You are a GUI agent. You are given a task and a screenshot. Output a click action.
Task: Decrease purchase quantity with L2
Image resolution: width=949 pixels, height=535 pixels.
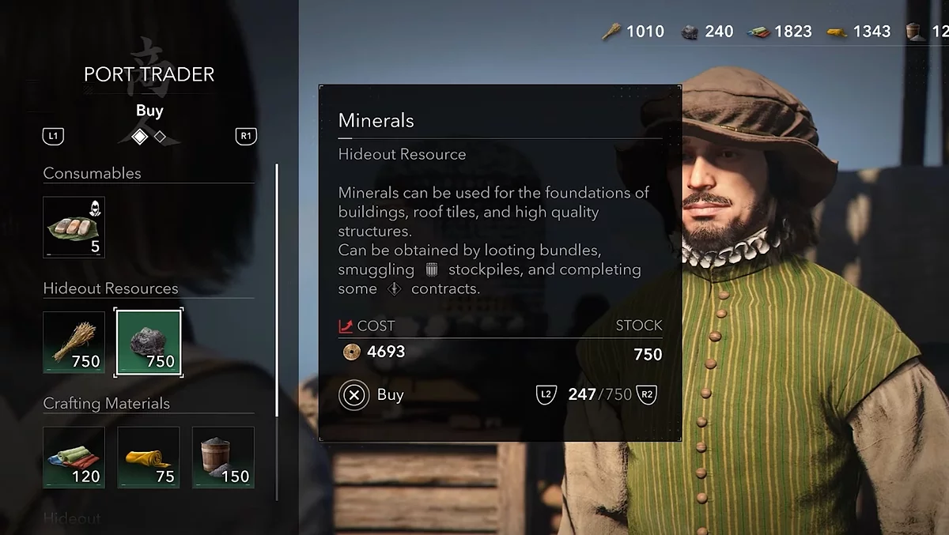[546, 394]
